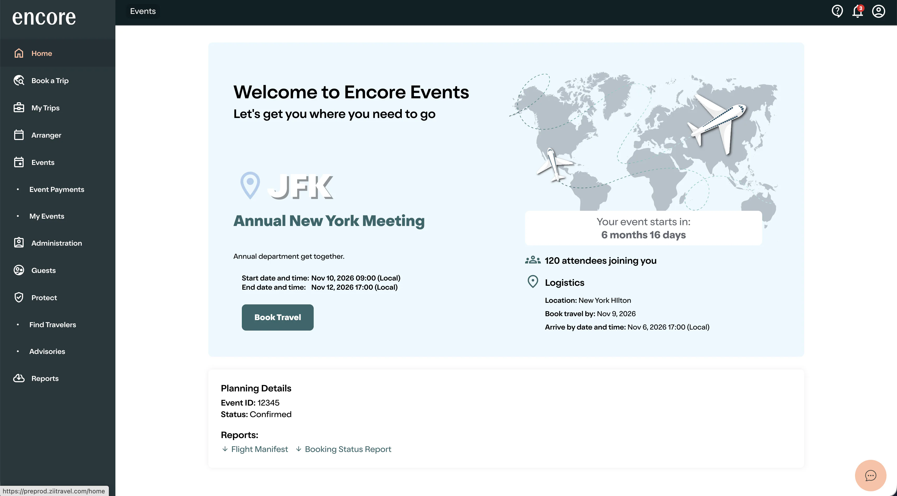Viewport: 897px width, 496px height.
Task: Click the Guests face icon in sidebar
Action: (19, 270)
